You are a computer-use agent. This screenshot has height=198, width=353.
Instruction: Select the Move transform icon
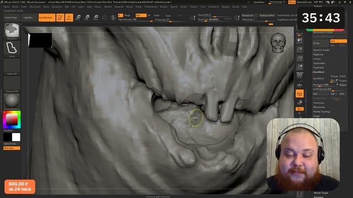click(78, 17)
